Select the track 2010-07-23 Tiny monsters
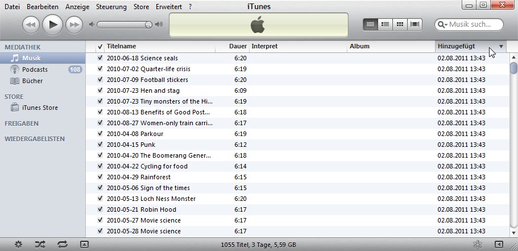The width and height of the screenshot is (518, 251). click(x=297, y=101)
